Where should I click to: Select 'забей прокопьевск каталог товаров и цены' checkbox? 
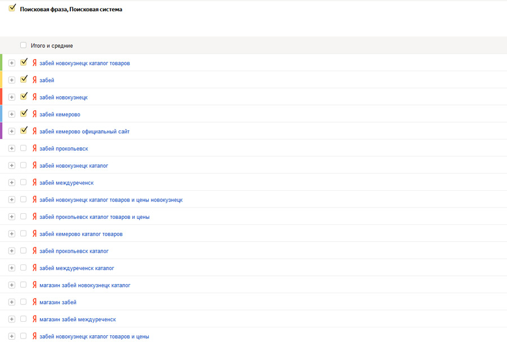point(23,217)
